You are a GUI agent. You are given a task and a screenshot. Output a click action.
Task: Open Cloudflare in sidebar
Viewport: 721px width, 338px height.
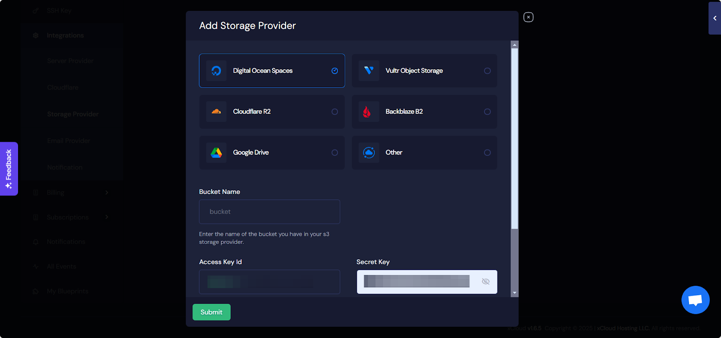point(63,87)
